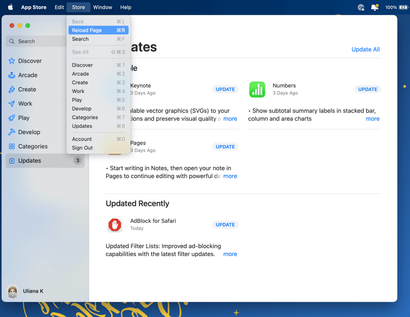Update the Keynote app

[x=225, y=89]
